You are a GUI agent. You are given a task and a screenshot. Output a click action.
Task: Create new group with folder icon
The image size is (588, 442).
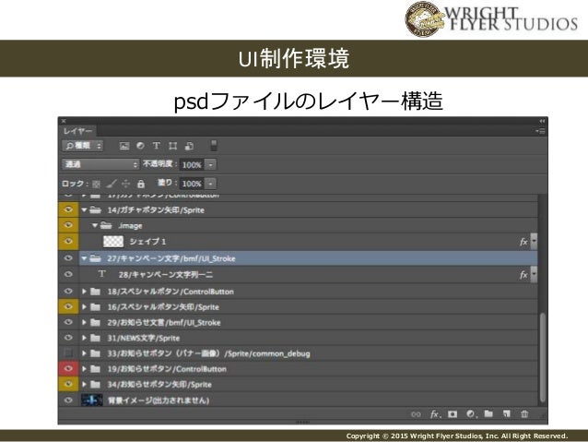[488, 413]
